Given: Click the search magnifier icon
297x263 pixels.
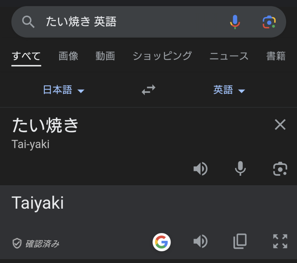Looking at the screenshot, I should tap(28, 22).
